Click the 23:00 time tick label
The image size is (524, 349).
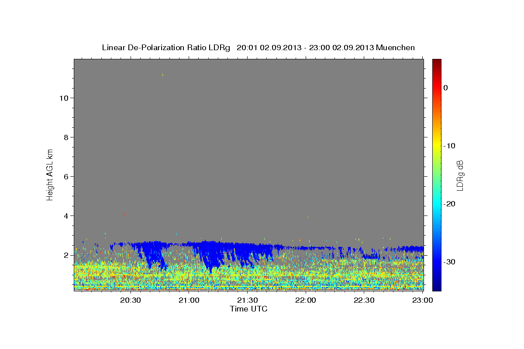[x=423, y=300]
